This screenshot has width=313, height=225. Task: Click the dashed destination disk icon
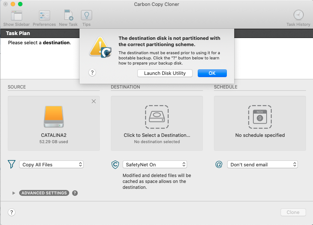[157, 117]
